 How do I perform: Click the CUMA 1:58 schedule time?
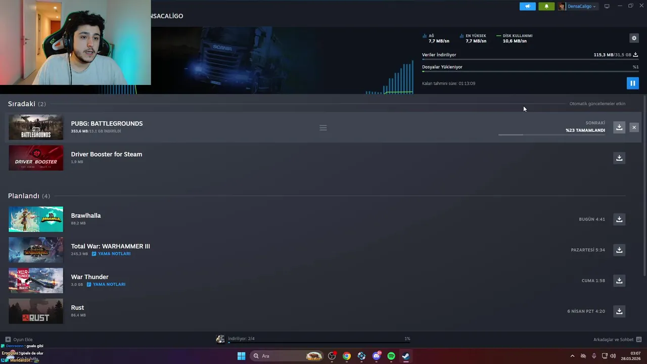pos(593,281)
